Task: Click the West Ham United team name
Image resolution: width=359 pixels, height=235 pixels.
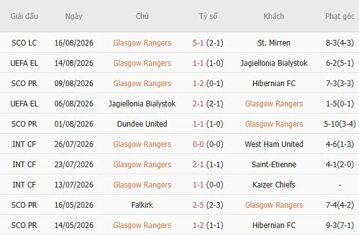Action: 274,144
